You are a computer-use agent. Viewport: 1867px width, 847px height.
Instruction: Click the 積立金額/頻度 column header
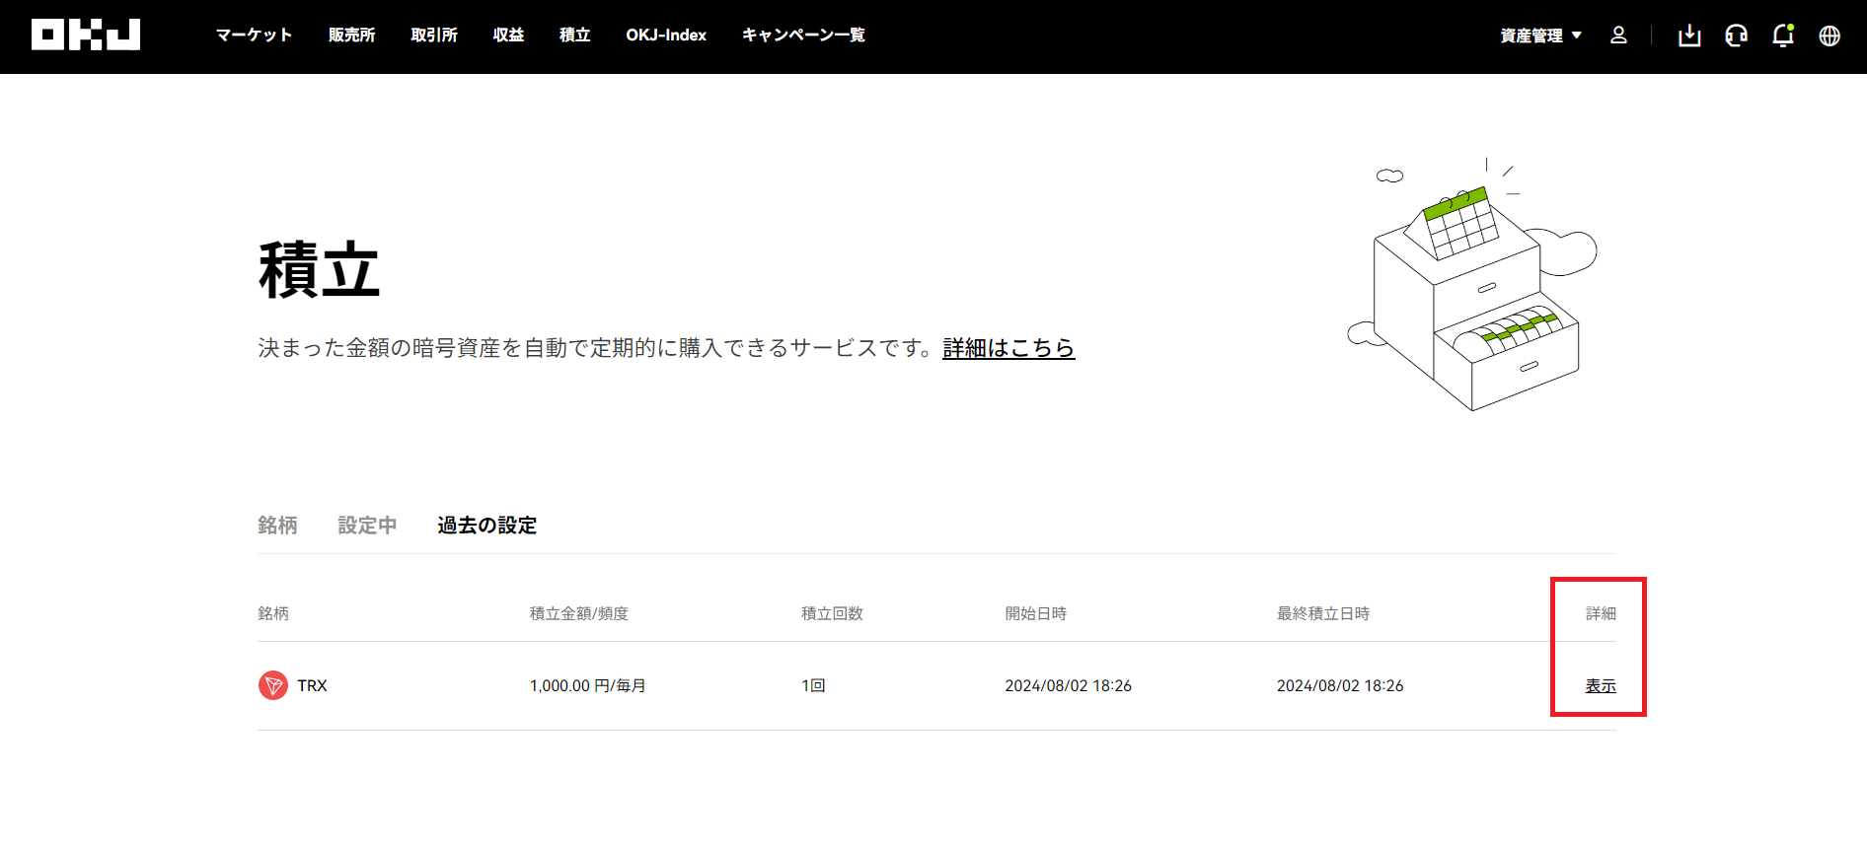(x=579, y=613)
